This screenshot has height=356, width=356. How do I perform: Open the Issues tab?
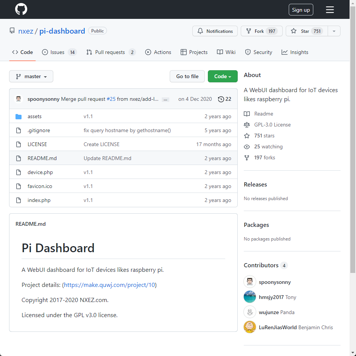[x=59, y=52]
